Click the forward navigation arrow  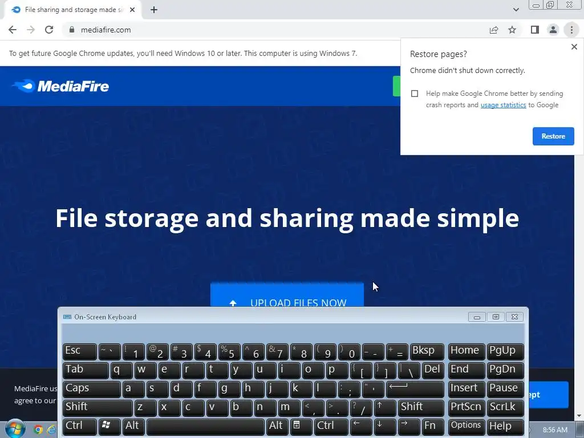tap(31, 30)
